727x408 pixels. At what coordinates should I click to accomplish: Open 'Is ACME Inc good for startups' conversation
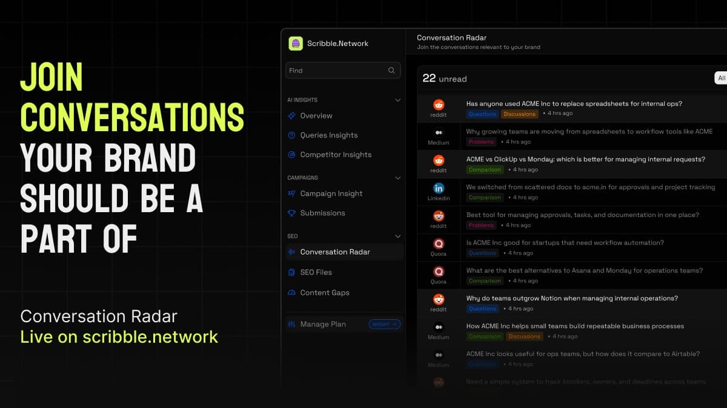coord(565,243)
